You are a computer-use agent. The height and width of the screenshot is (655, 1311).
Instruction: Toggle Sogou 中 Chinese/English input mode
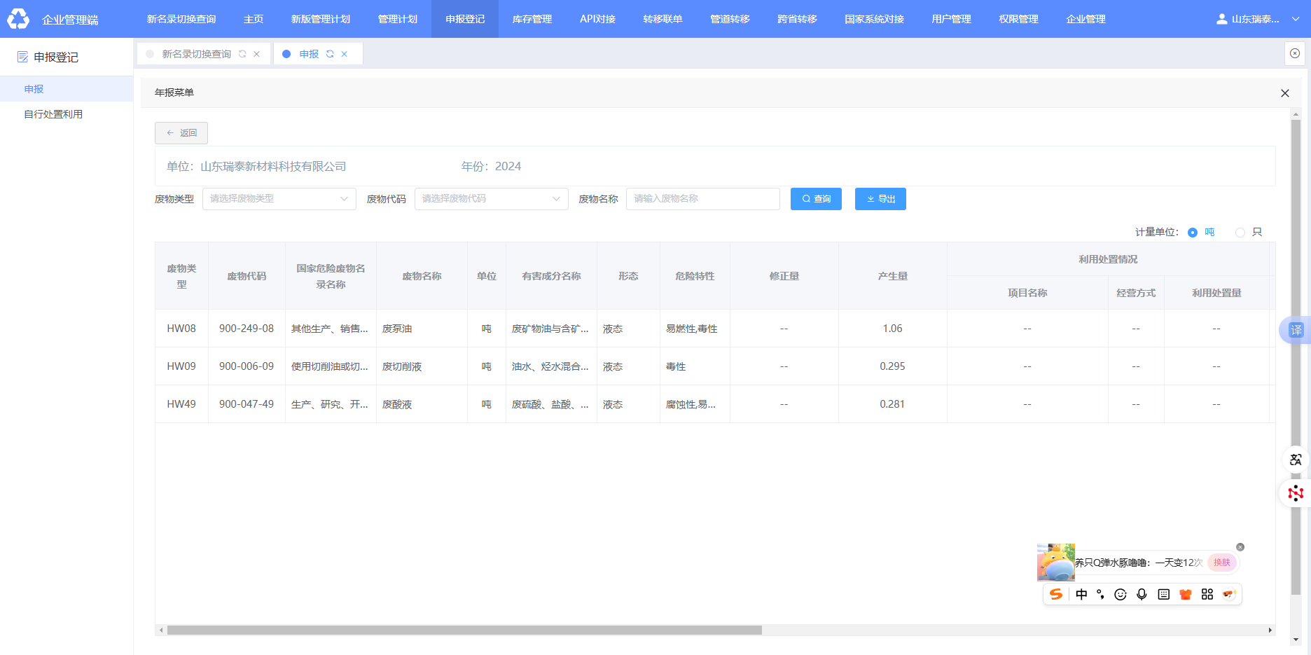pos(1081,595)
